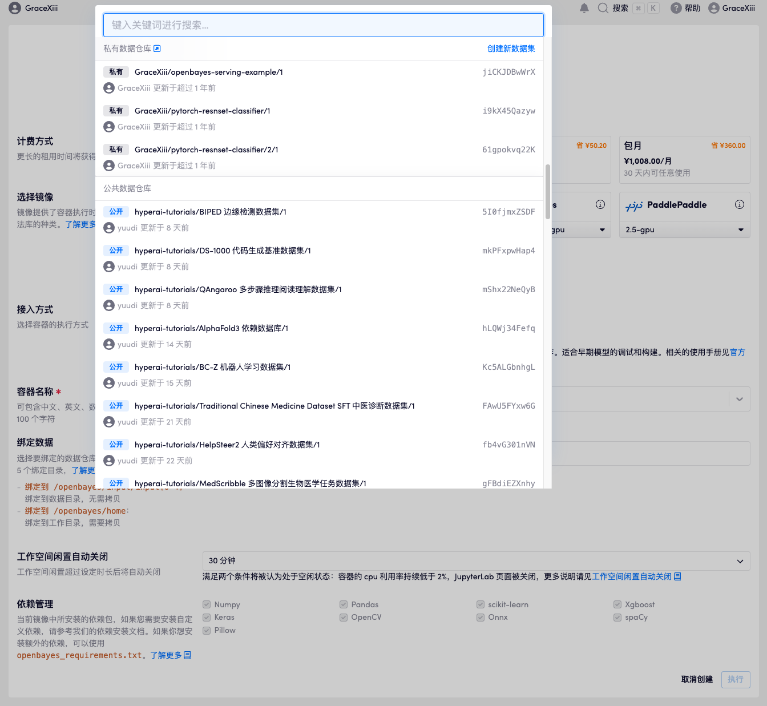Viewport: 767px width, 706px height.
Task: Click the keyword search input field
Action: pos(323,25)
